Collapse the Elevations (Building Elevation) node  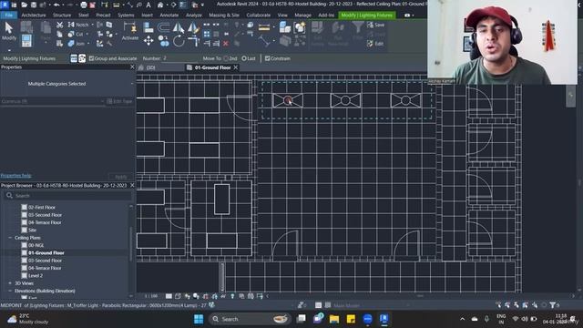coord(10,291)
